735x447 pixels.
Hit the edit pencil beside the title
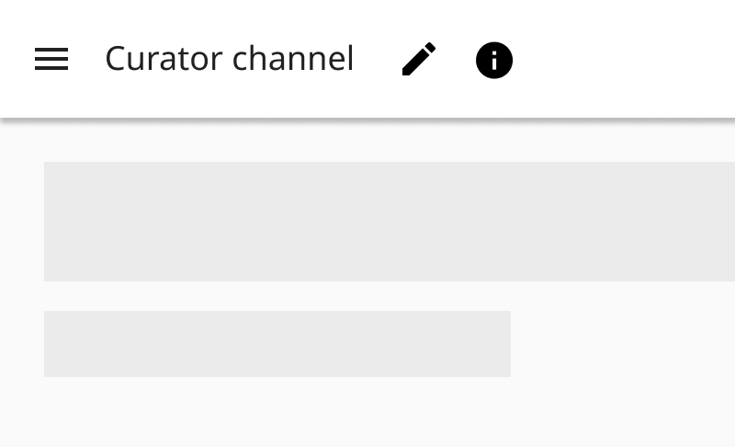[x=419, y=60]
